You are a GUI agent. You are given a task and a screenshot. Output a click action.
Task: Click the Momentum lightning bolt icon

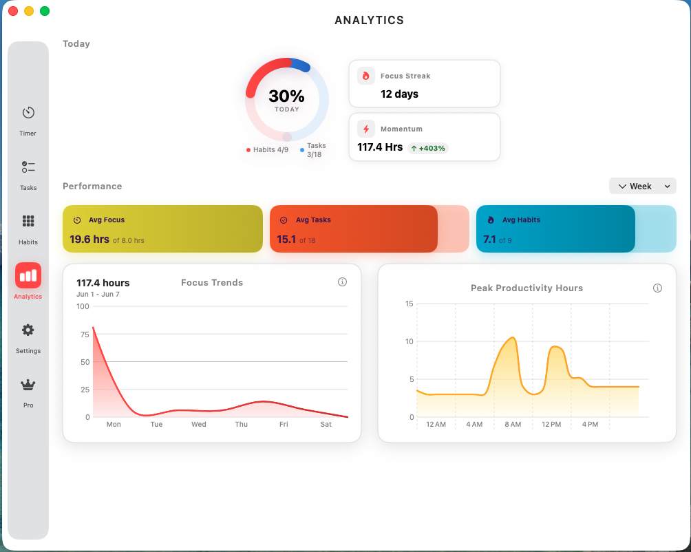coord(365,129)
